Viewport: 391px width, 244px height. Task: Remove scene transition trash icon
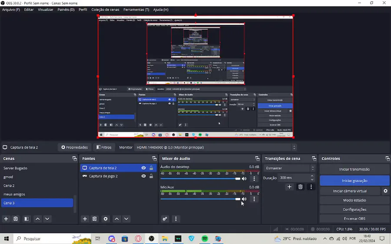[300, 187]
